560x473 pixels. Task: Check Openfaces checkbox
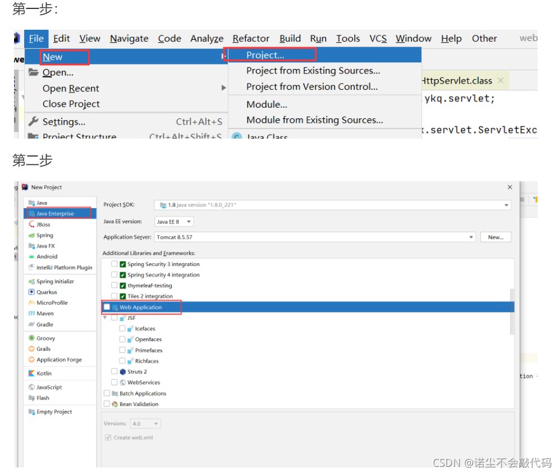click(122, 339)
